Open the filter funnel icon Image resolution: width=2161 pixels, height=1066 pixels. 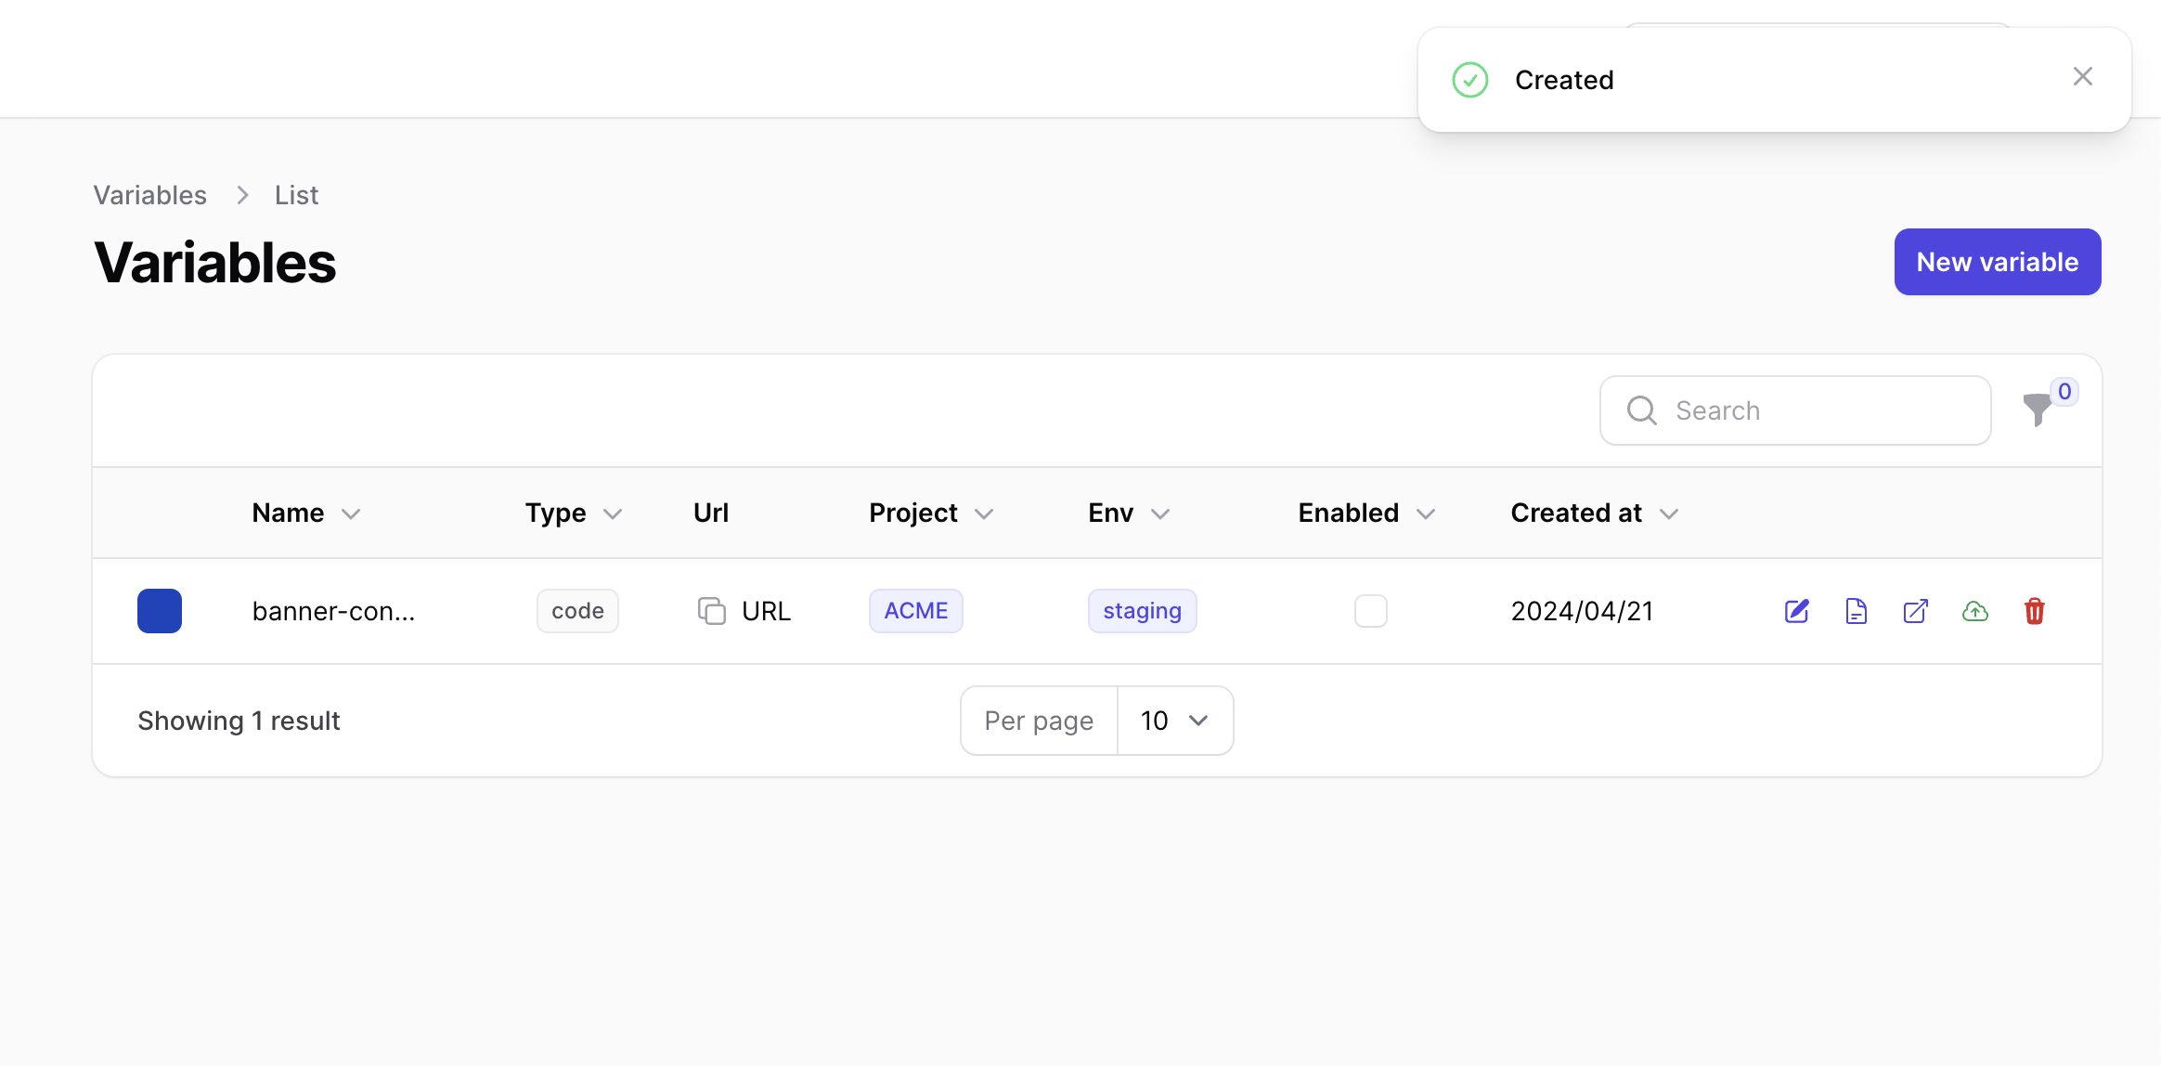click(2037, 409)
